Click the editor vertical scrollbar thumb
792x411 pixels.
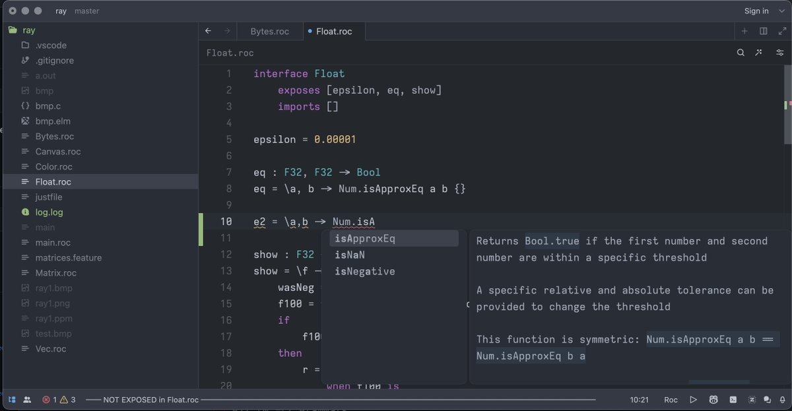coord(787,104)
